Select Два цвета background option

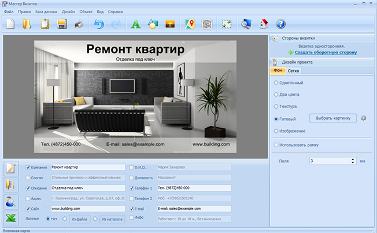pyautogui.click(x=276, y=94)
